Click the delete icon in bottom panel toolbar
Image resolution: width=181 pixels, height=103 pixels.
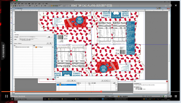(75, 80)
